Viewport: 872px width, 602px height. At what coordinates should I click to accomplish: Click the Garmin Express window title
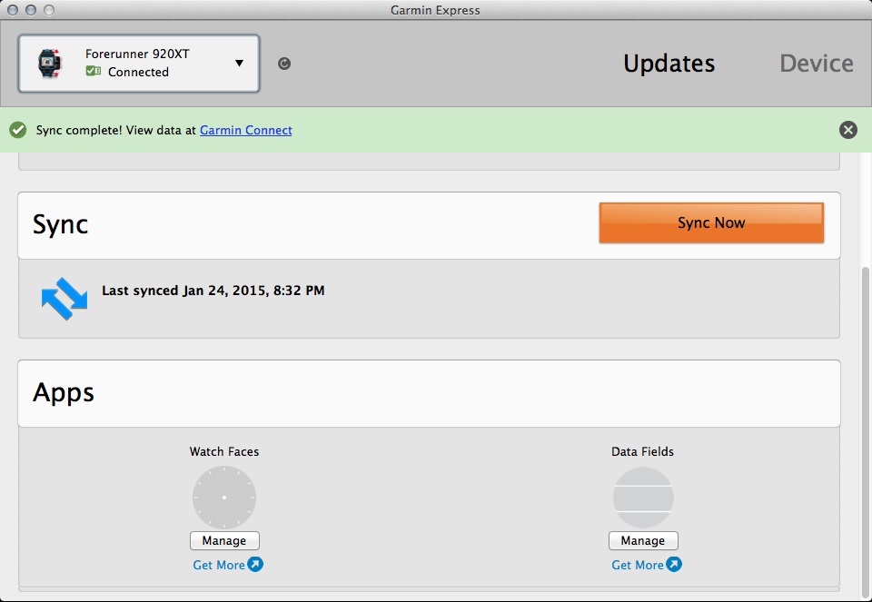tap(435, 10)
